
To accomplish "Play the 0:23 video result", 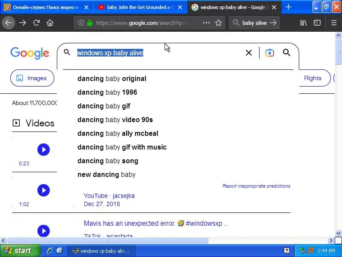I will [x=44, y=149].
